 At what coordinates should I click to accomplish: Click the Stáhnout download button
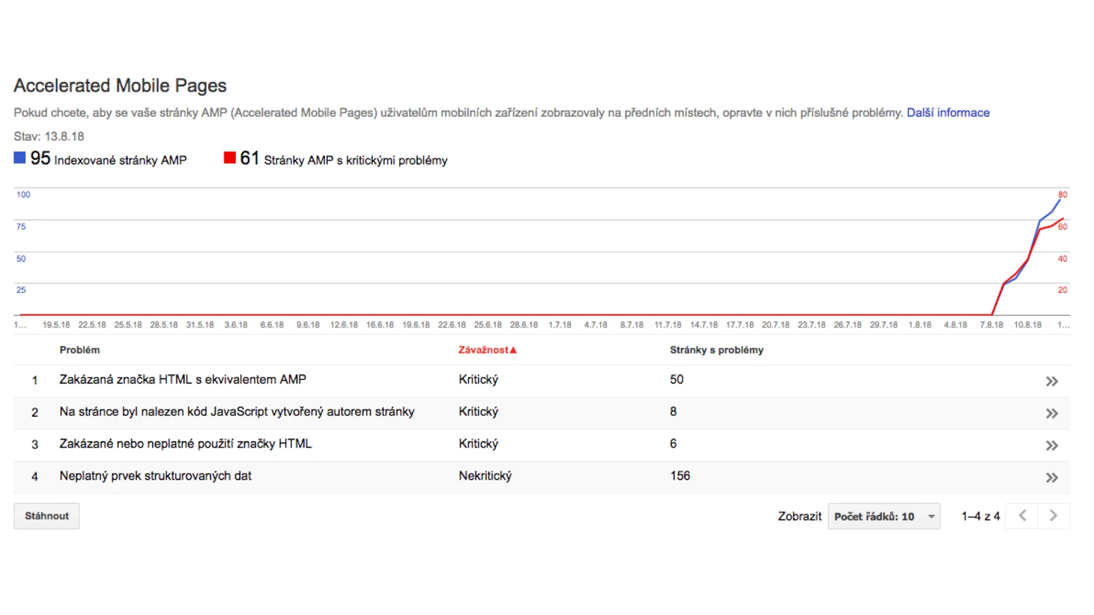coord(46,516)
